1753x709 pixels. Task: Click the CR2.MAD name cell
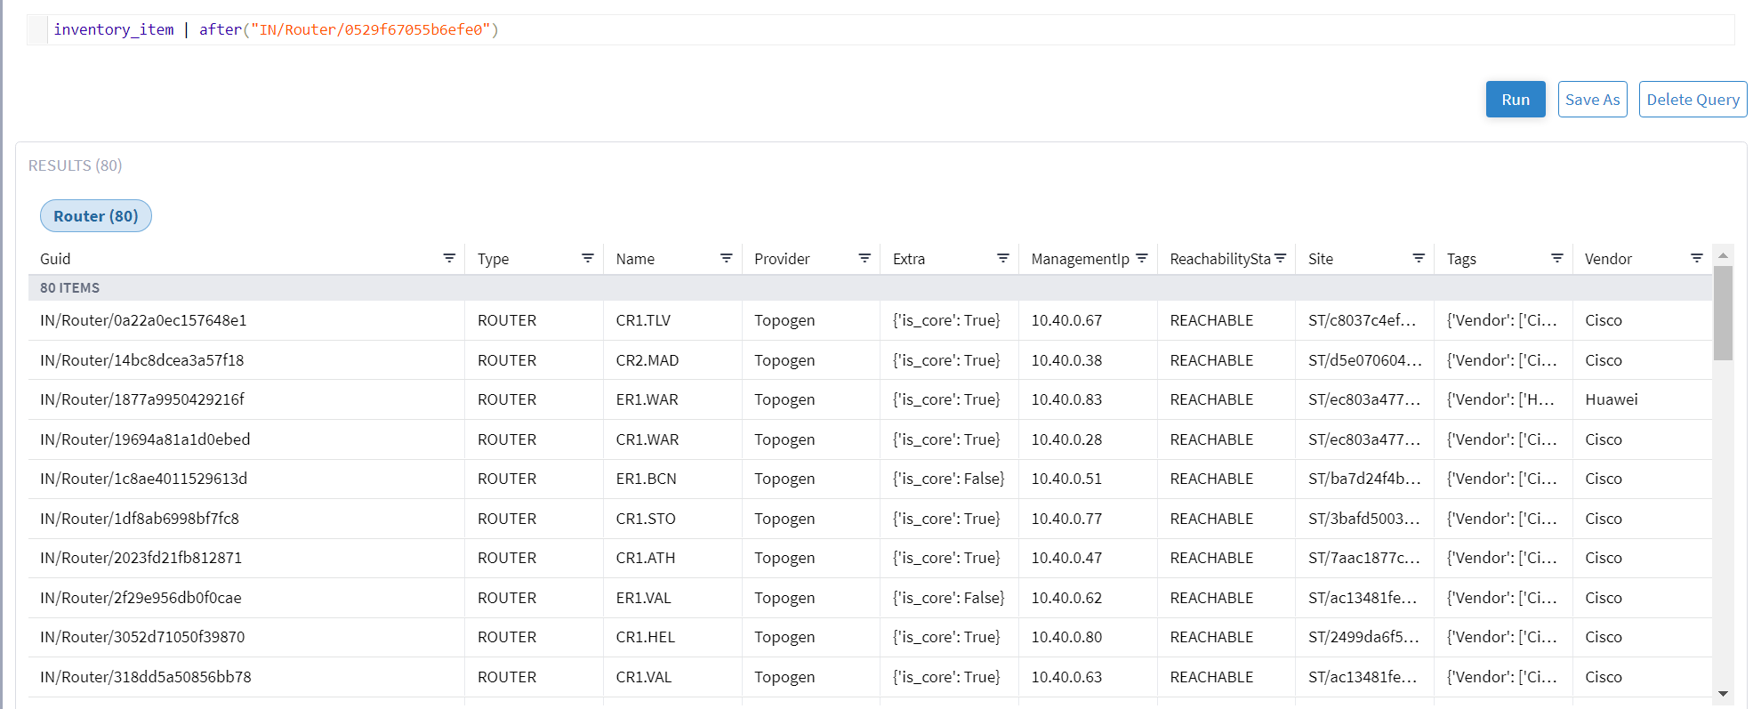point(647,360)
